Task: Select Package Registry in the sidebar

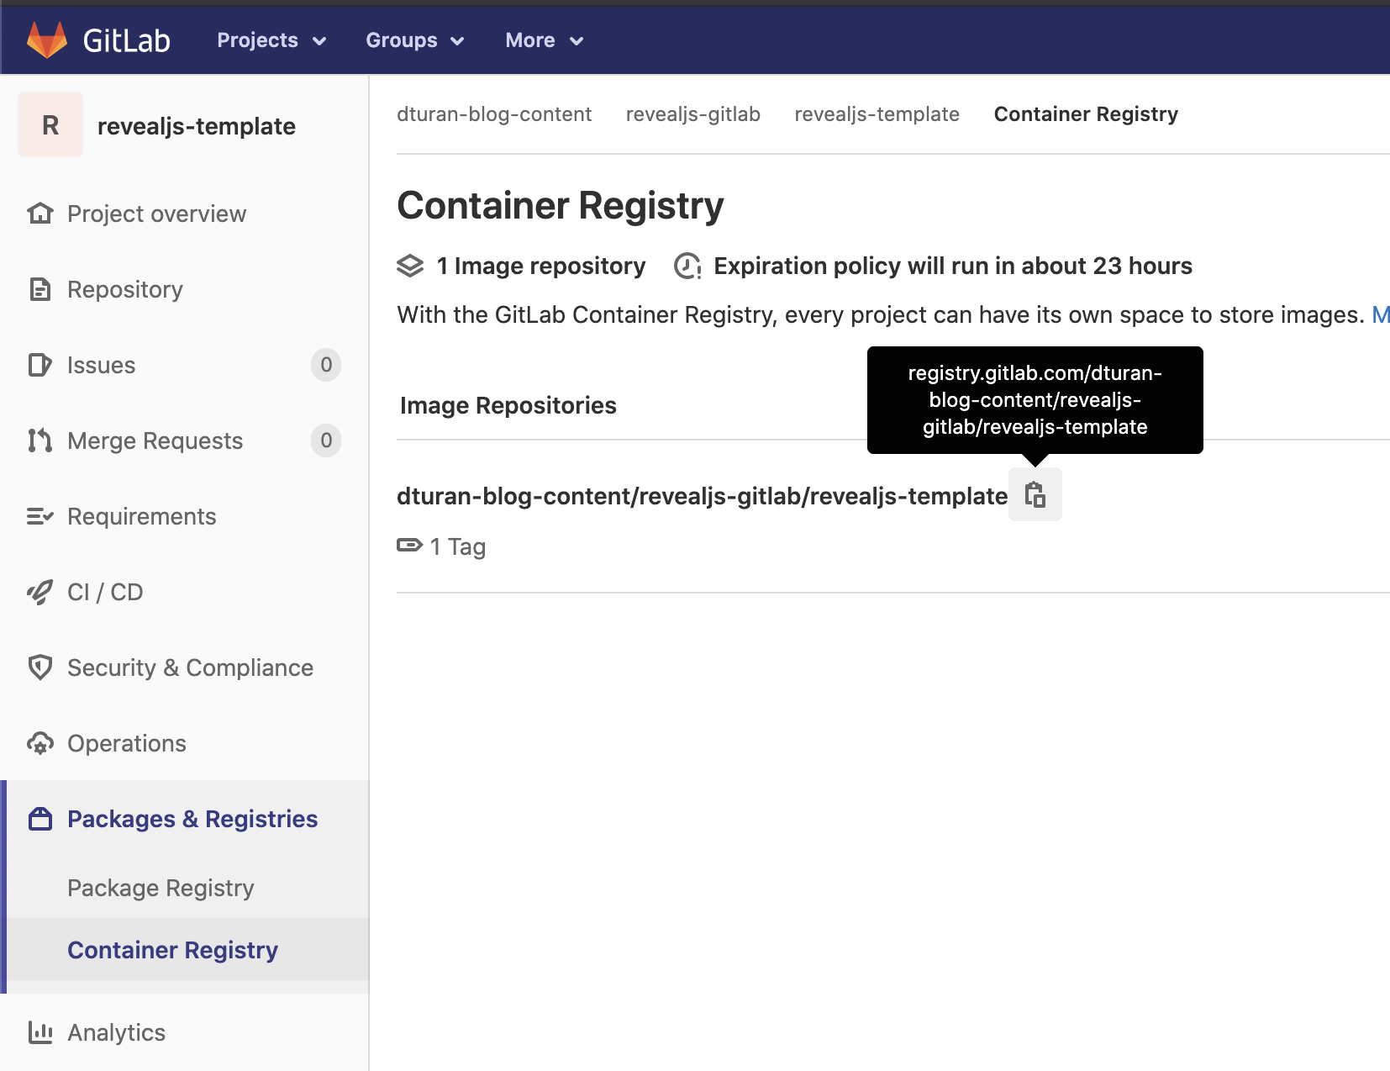Action: 161,888
